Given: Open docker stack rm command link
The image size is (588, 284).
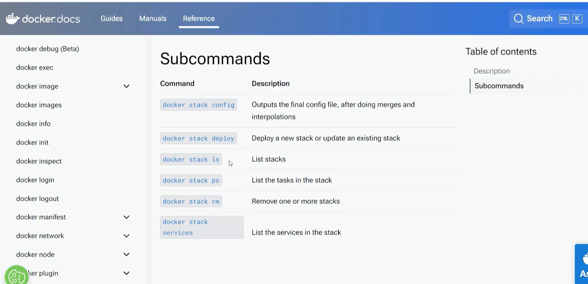Looking at the screenshot, I should (191, 202).
